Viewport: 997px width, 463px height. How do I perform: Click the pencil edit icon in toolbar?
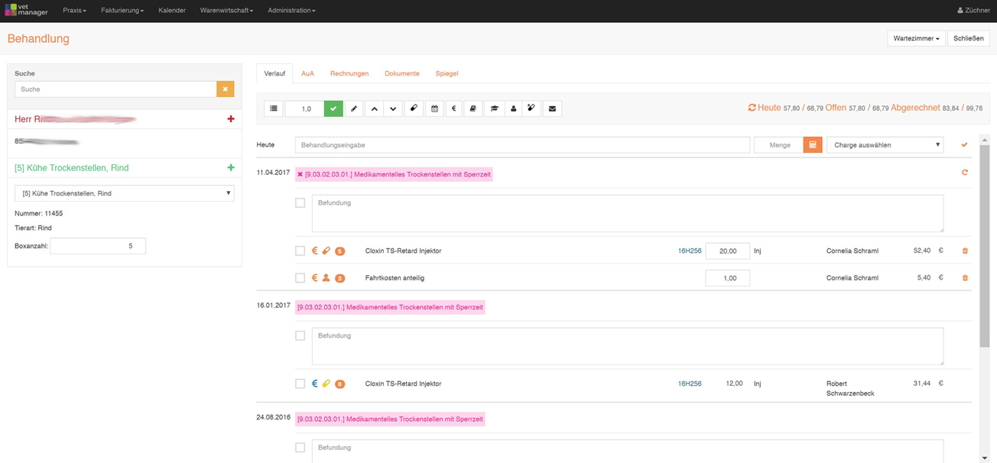click(x=354, y=109)
